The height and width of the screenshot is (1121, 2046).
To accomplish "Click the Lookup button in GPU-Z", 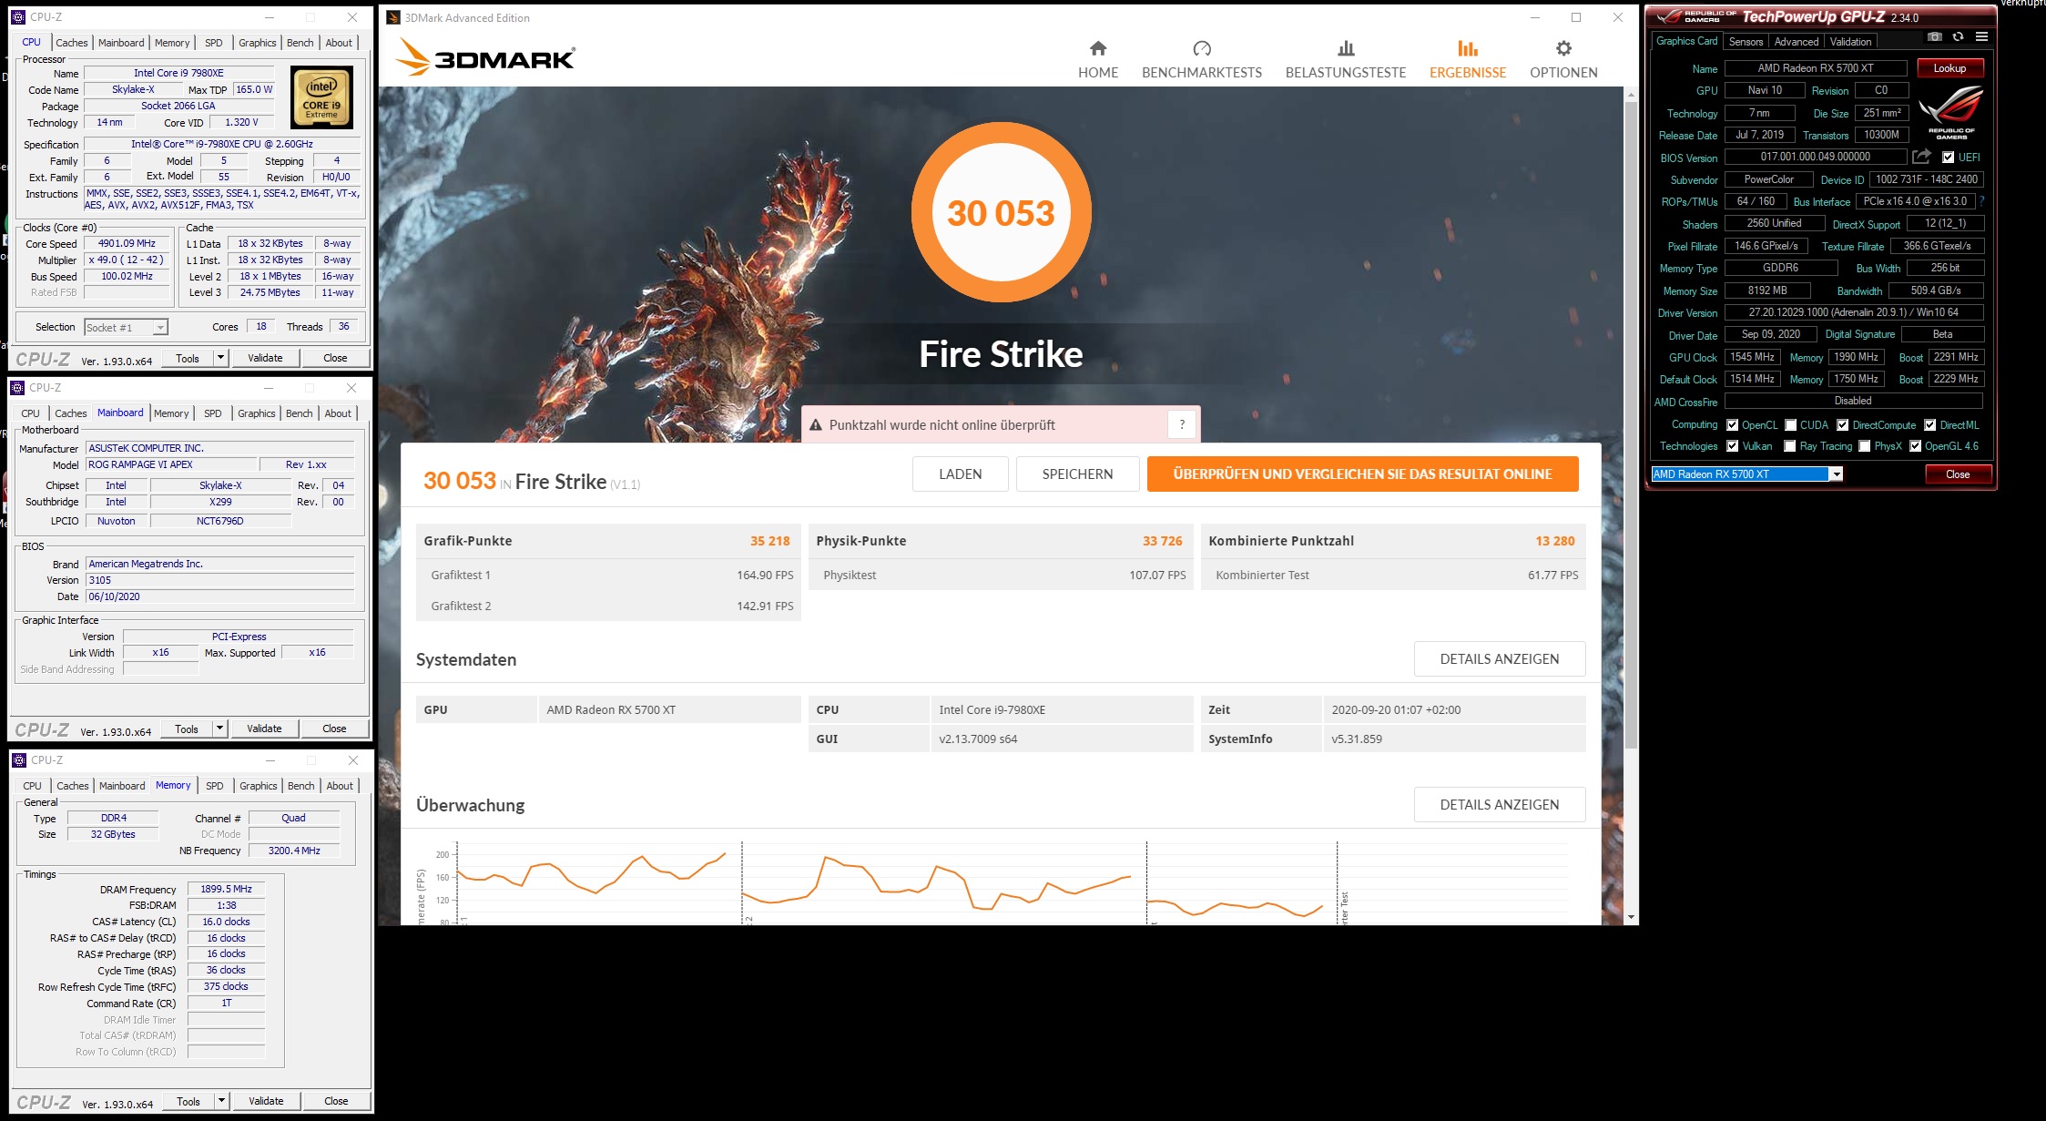I will pos(1949,68).
